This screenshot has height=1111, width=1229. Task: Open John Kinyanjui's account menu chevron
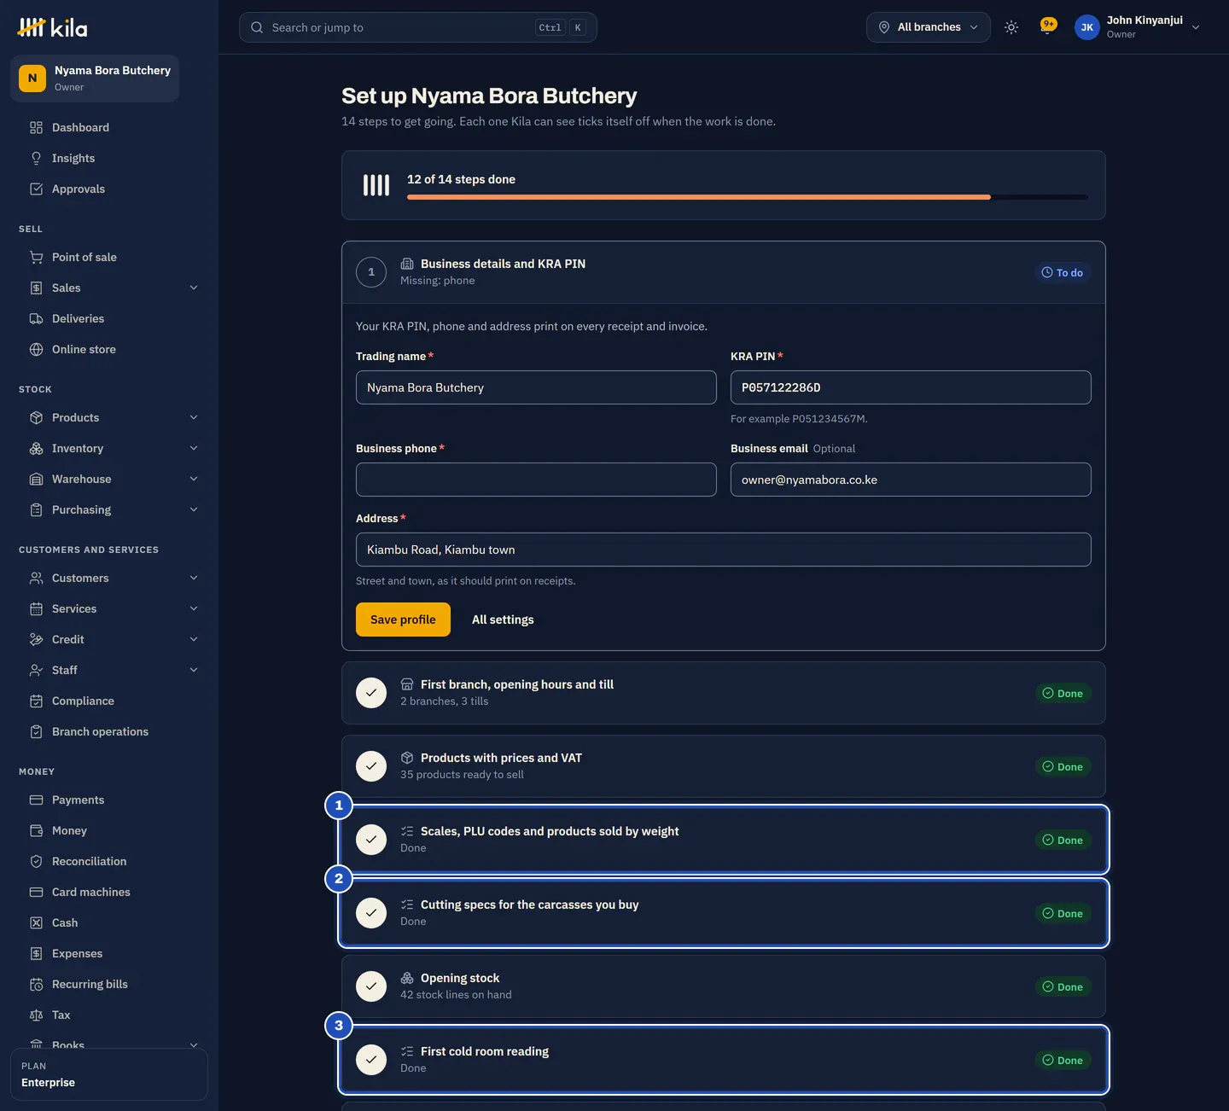click(x=1196, y=27)
